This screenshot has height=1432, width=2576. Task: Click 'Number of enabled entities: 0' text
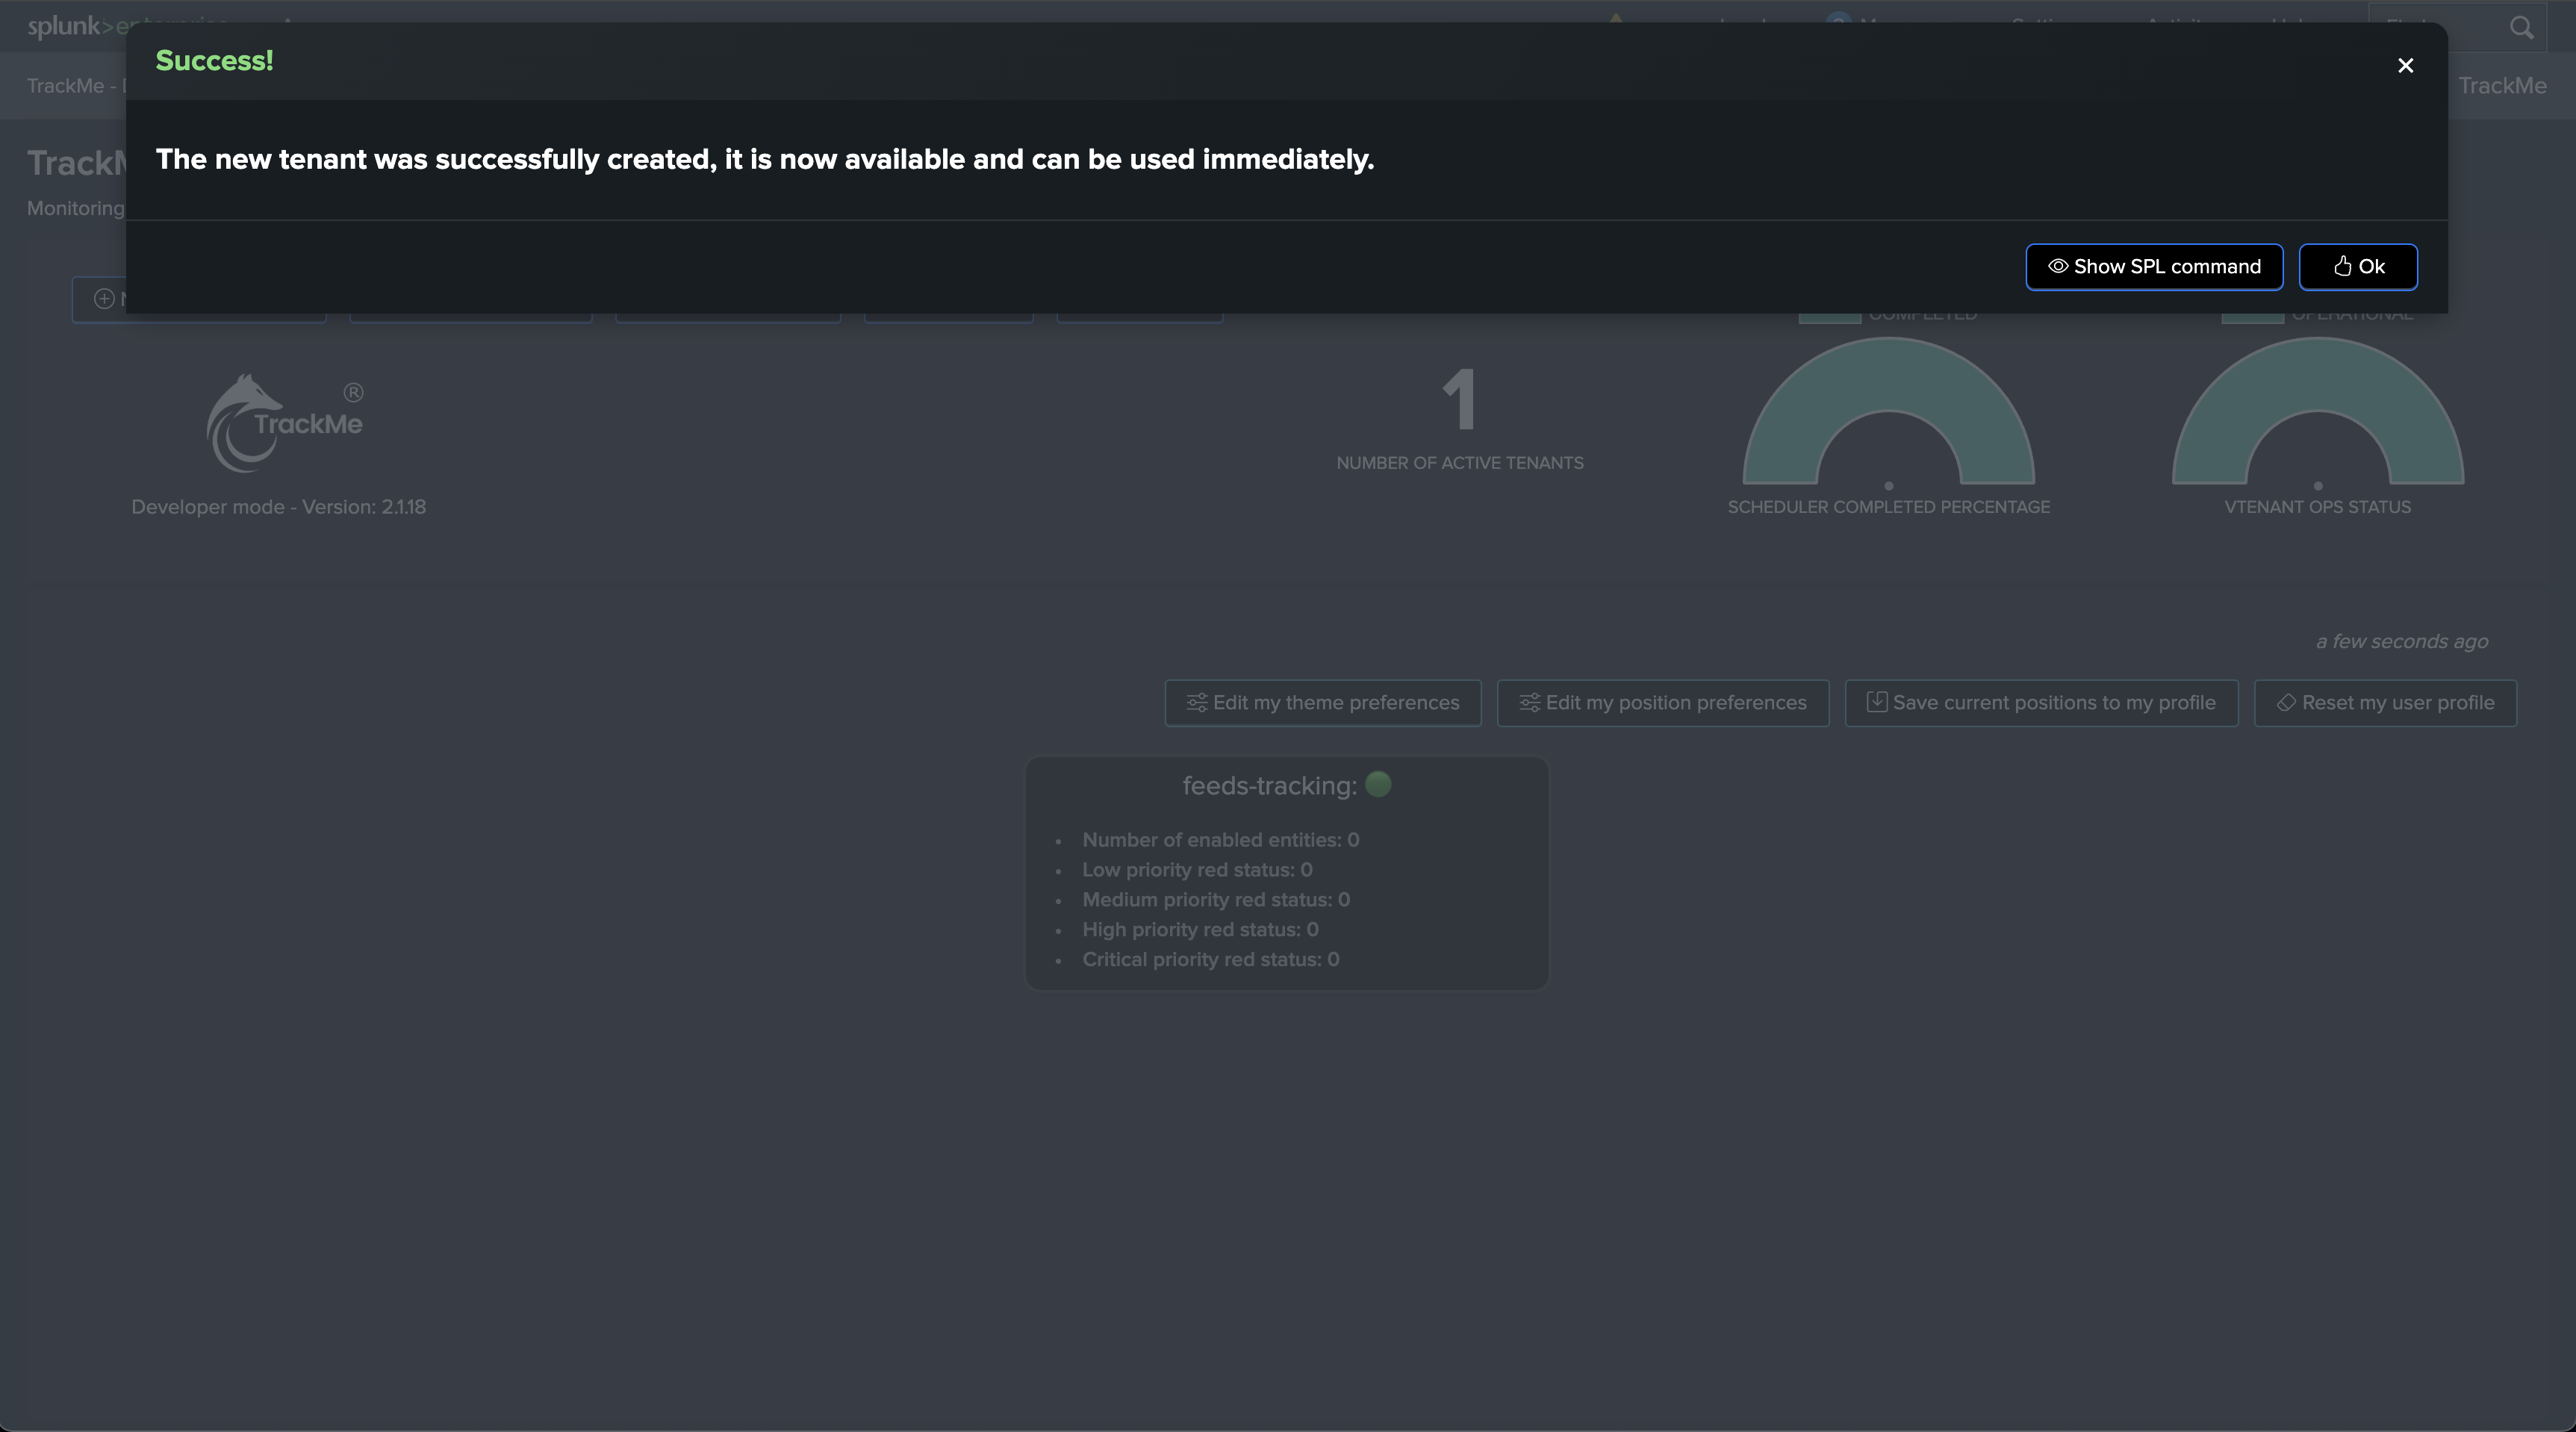[1220, 840]
